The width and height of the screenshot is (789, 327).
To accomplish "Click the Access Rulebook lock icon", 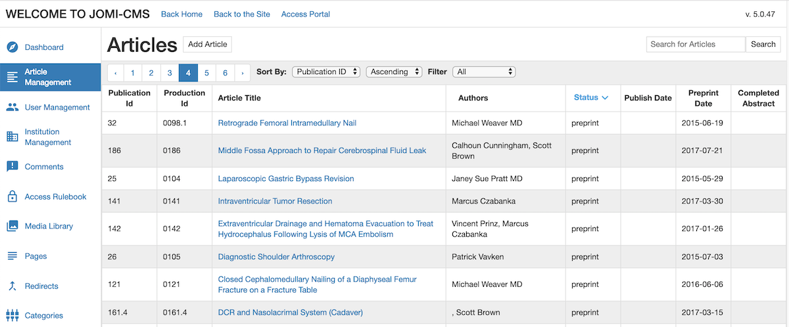I will click(x=12, y=196).
